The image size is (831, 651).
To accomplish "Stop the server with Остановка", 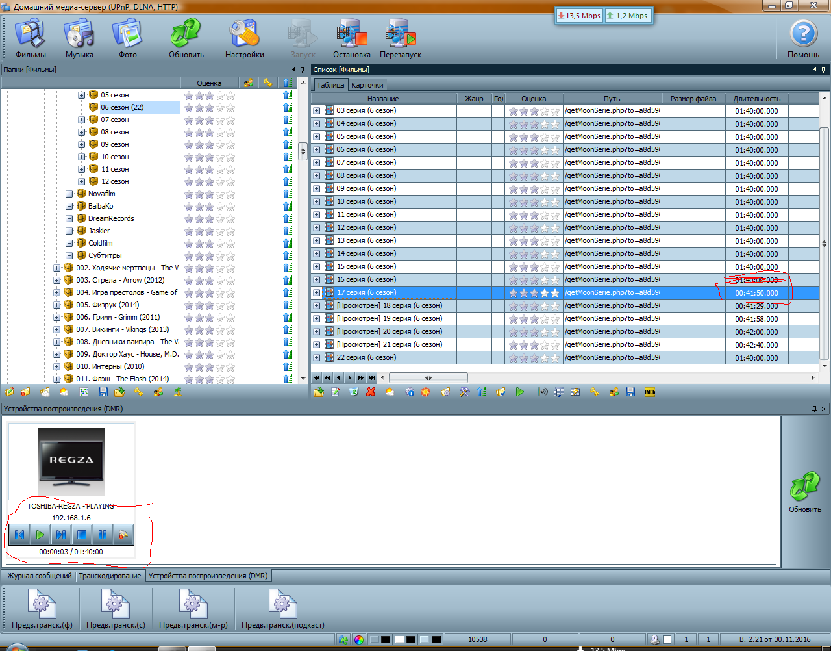I will [x=351, y=39].
